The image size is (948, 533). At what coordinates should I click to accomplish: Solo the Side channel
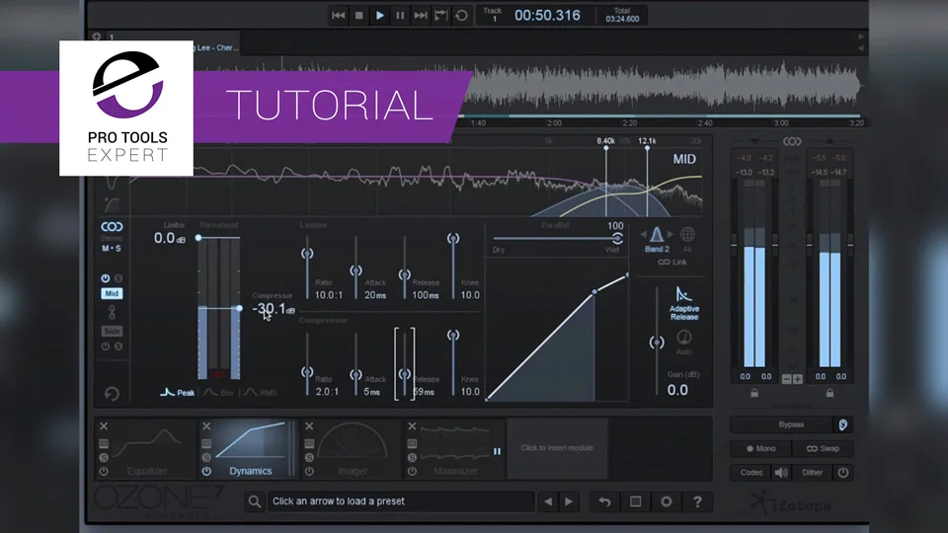coord(118,346)
